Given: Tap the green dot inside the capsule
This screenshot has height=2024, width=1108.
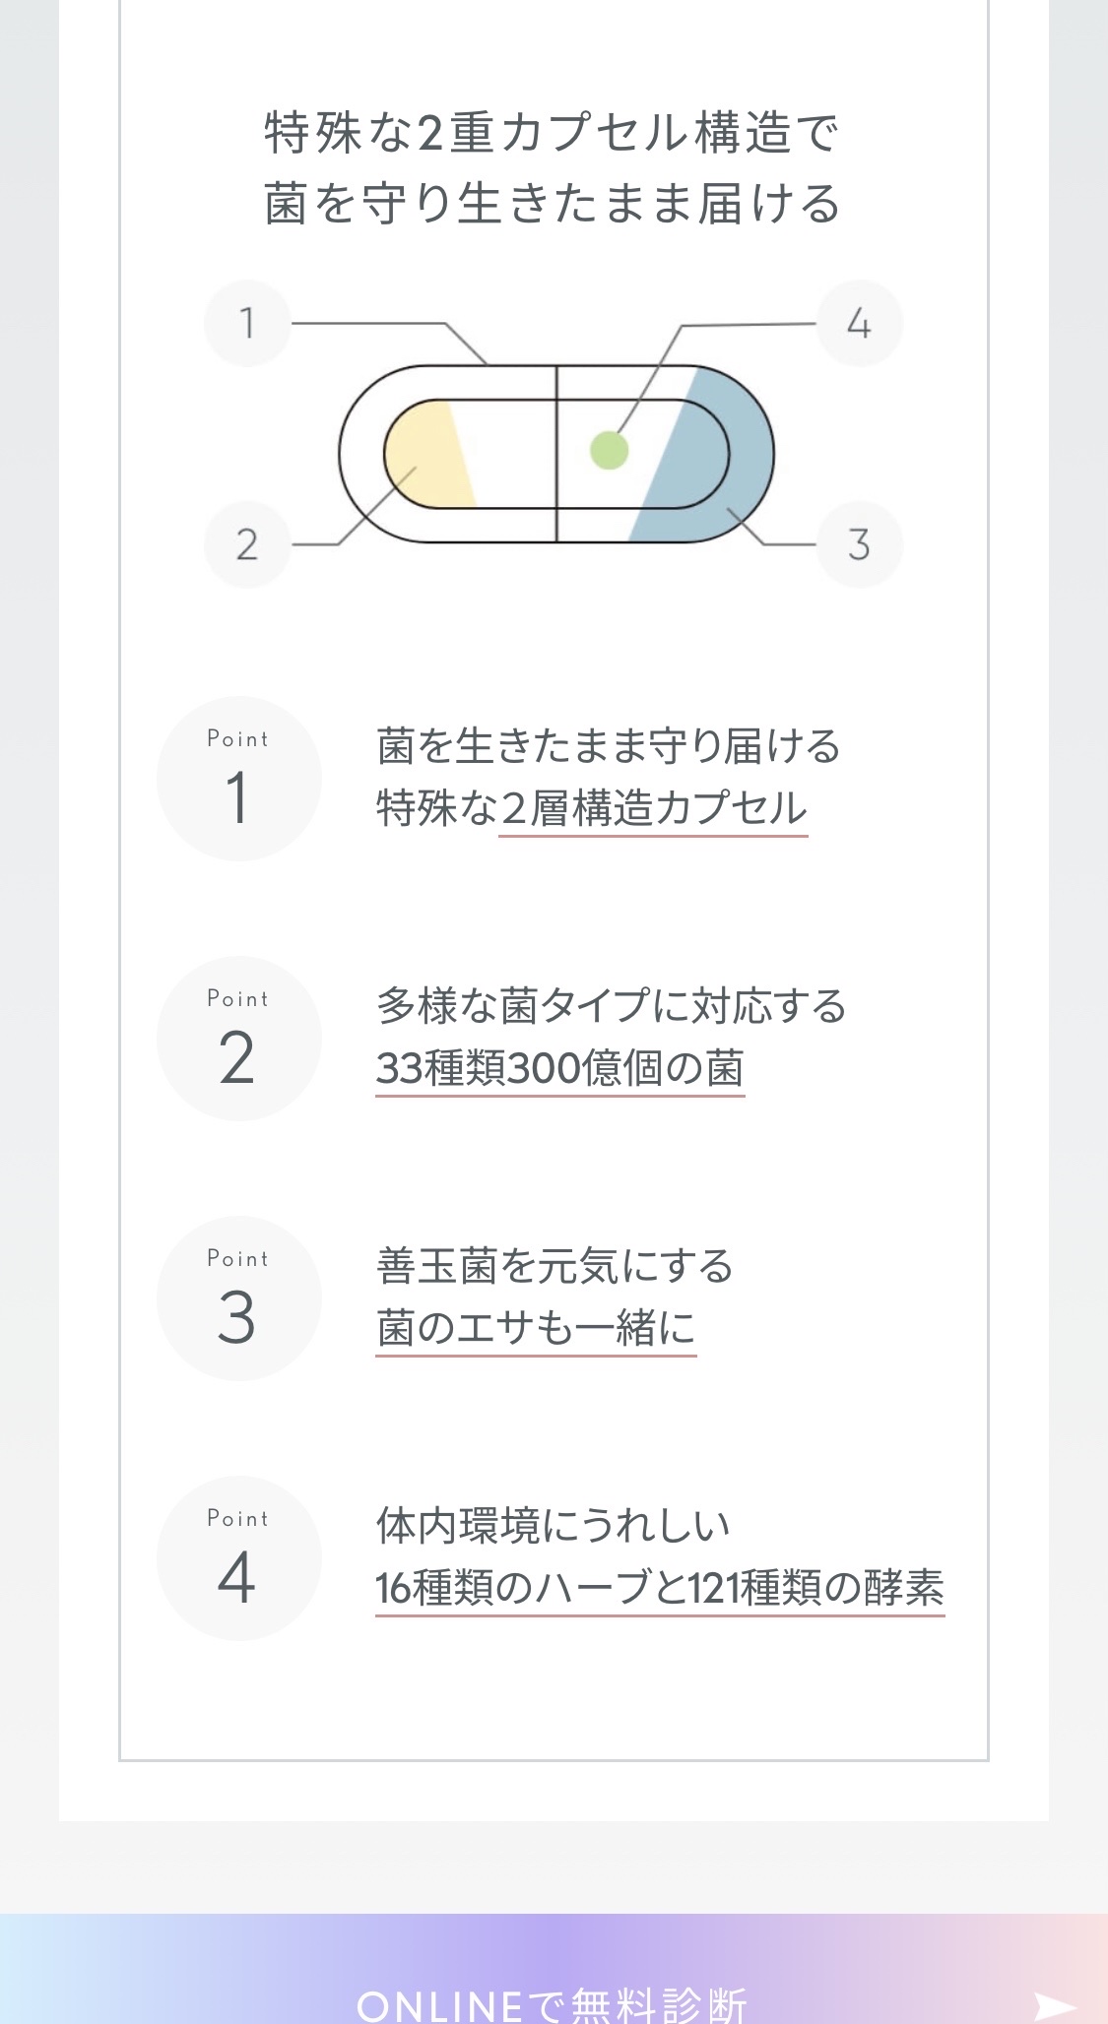Looking at the screenshot, I should (609, 451).
